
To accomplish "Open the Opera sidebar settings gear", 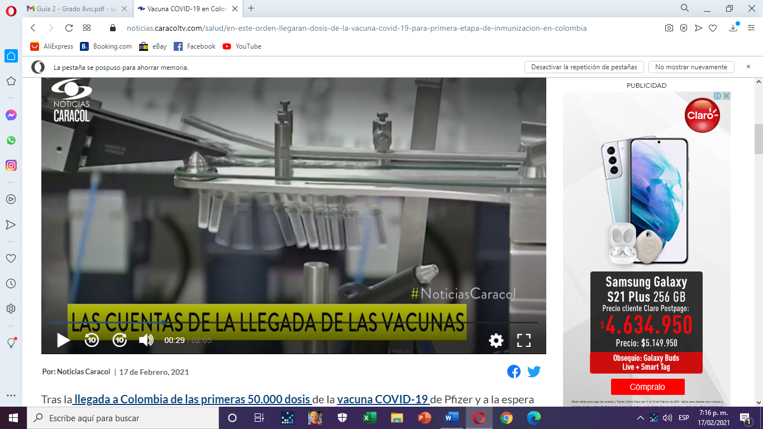I will 11,308.
